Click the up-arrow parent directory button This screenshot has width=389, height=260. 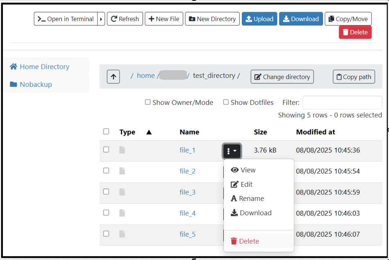pos(114,77)
